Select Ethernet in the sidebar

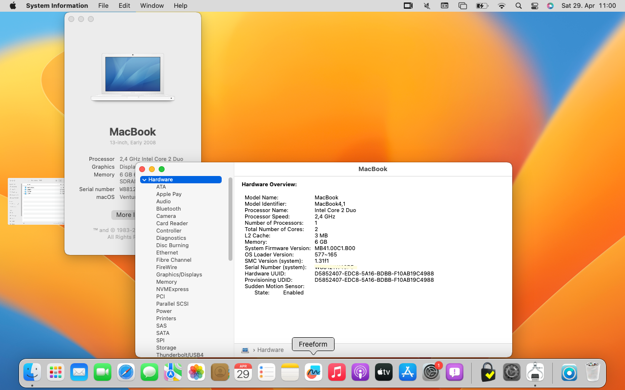point(167,253)
